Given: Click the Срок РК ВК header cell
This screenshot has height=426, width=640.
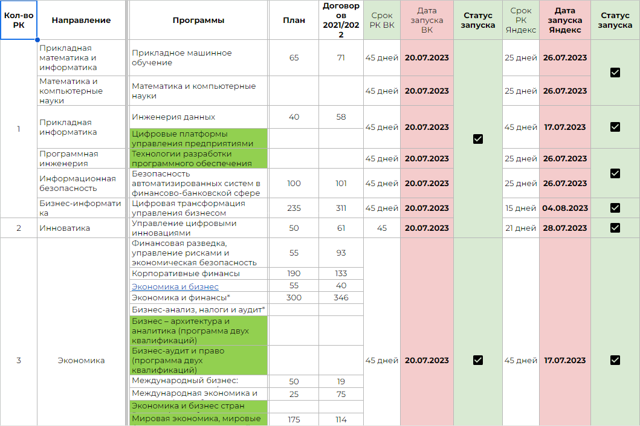Looking at the screenshot, I should tap(381, 20).
